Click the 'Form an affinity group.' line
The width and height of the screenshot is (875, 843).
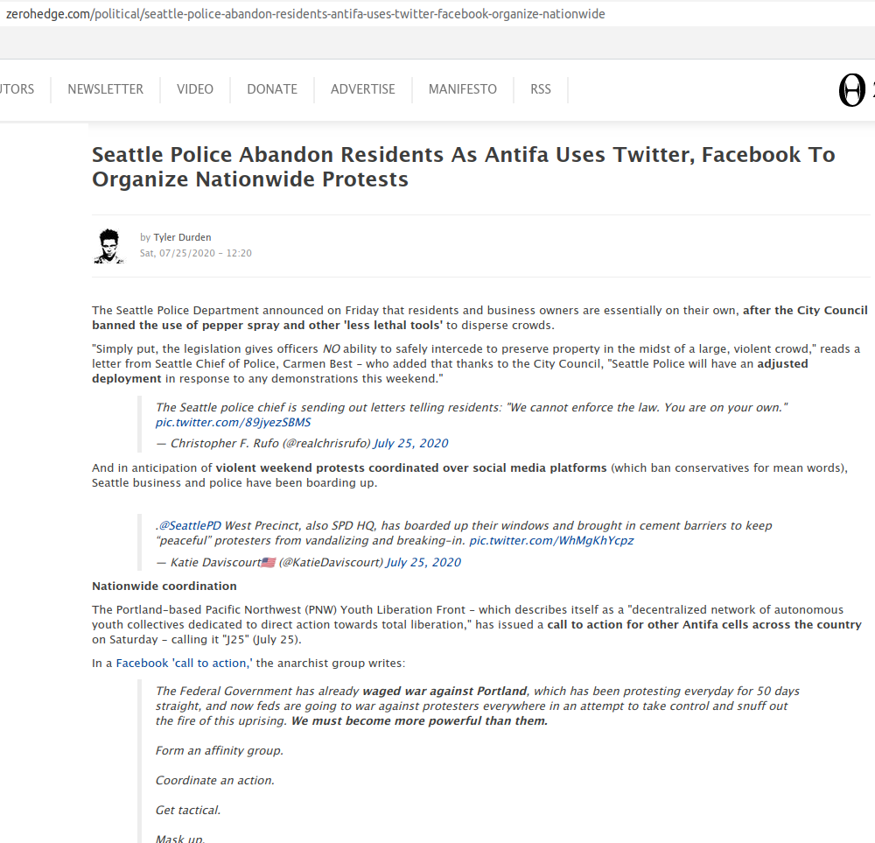pyautogui.click(x=220, y=751)
